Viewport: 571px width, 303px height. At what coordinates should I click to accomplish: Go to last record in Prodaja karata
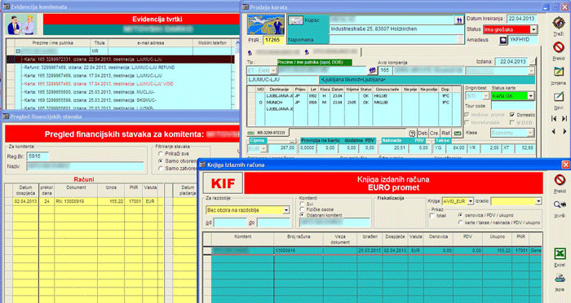pos(564,119)
